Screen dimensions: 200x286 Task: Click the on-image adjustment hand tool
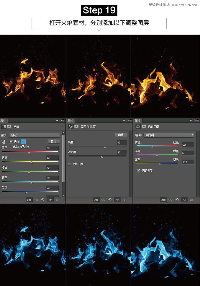pos(4,142)
